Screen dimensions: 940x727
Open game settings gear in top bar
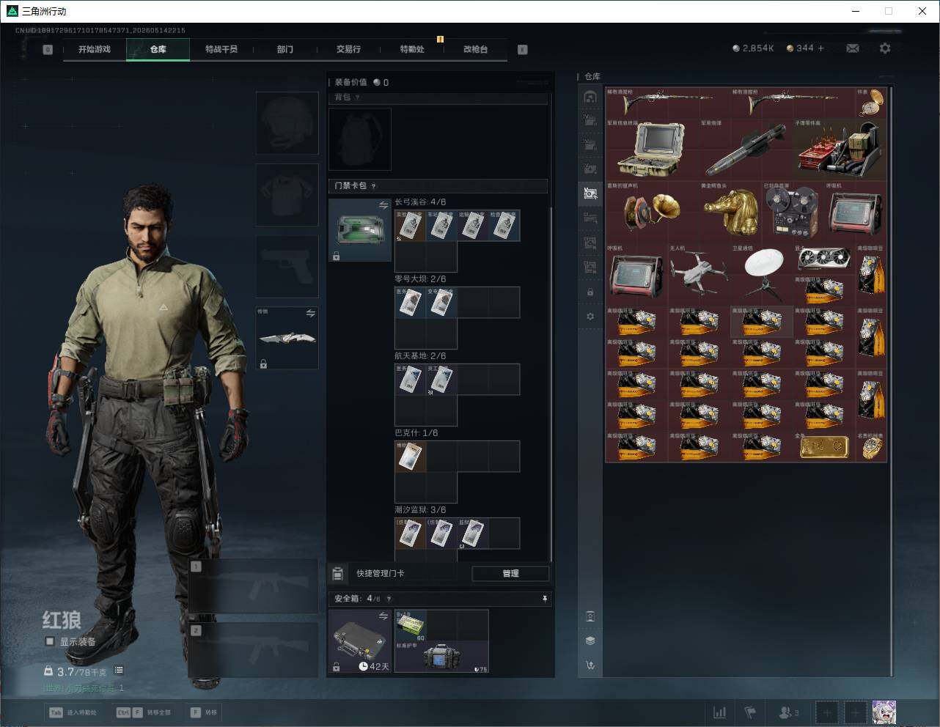pos(885,48)
